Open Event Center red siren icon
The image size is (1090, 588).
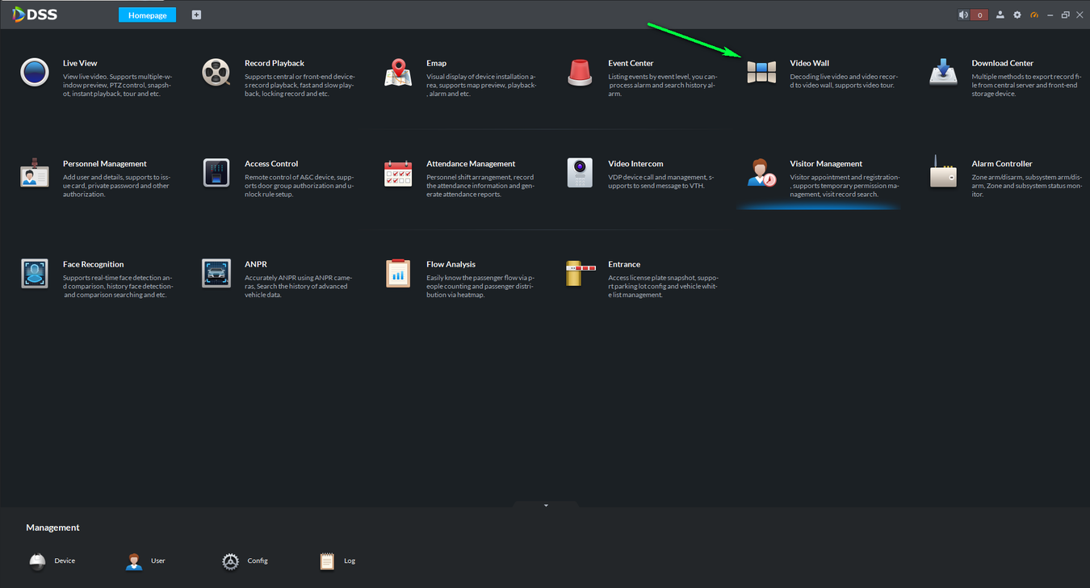[x=580, y=72]
